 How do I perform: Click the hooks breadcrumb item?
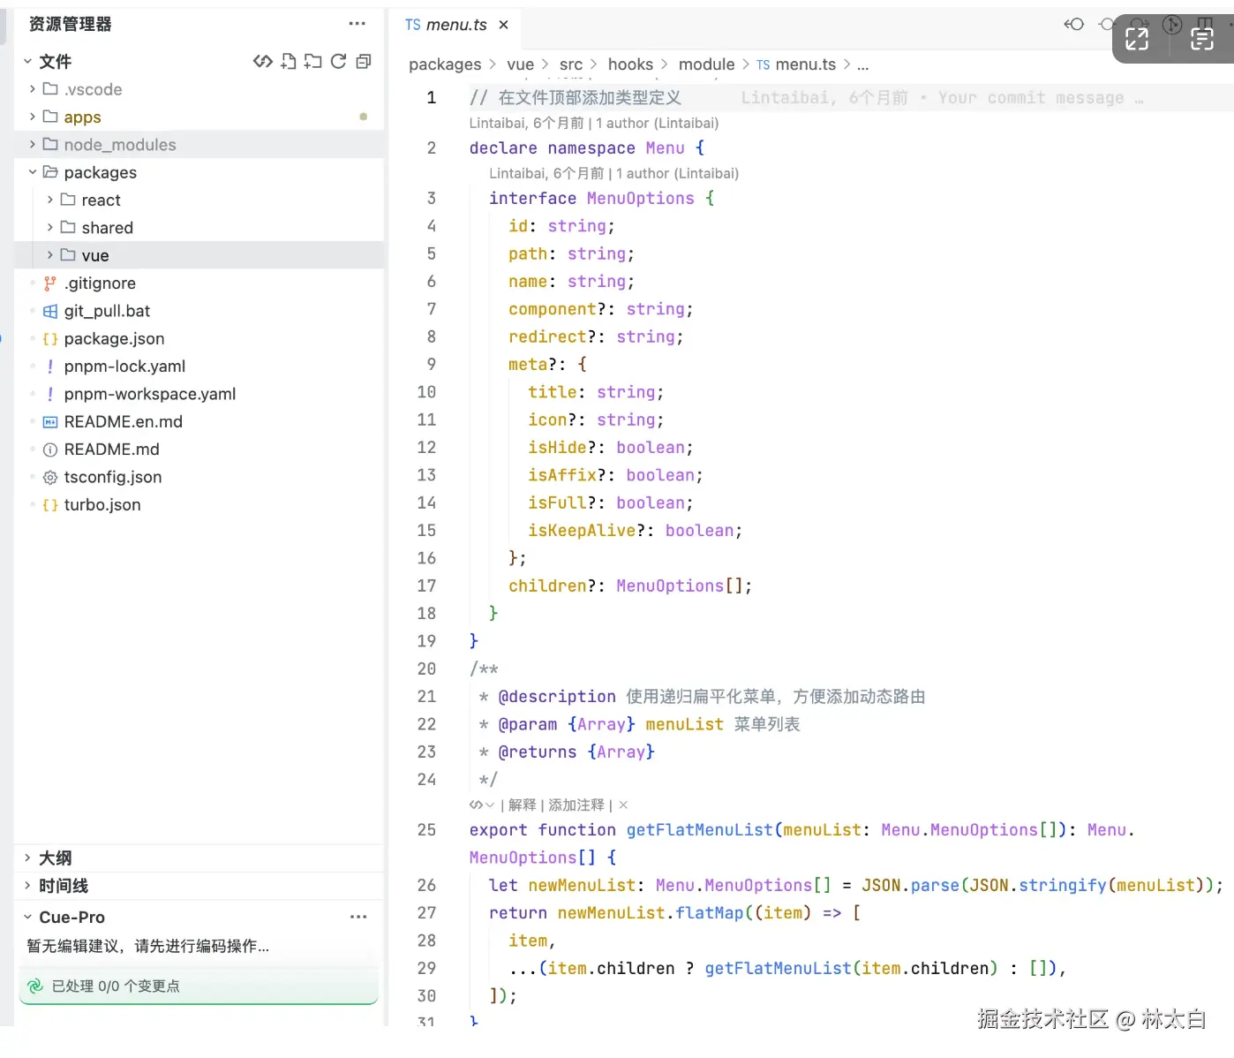pyautogui.click(x=631, y=64)
